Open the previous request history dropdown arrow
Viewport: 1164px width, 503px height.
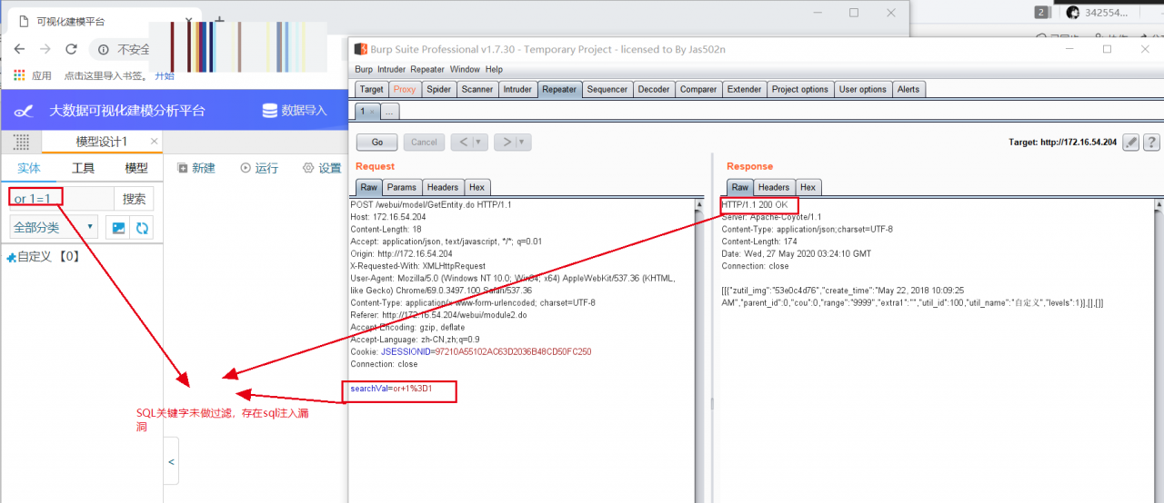479,142
